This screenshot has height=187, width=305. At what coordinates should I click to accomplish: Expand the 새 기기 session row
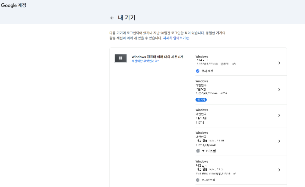(279, 90)
